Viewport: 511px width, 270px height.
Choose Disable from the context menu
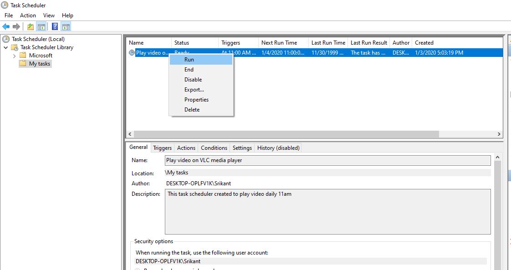click(193, 80)
